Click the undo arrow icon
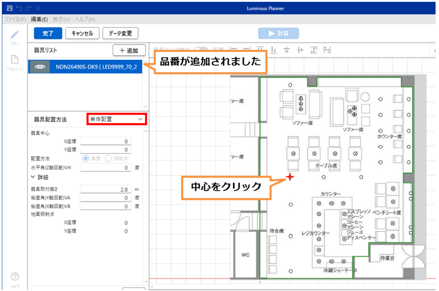The image size is (439, 291). coord(19,9)
